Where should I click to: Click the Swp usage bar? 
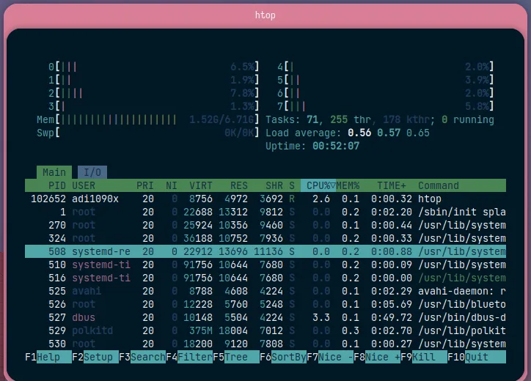pyautogui.click(x=148, y=133)
